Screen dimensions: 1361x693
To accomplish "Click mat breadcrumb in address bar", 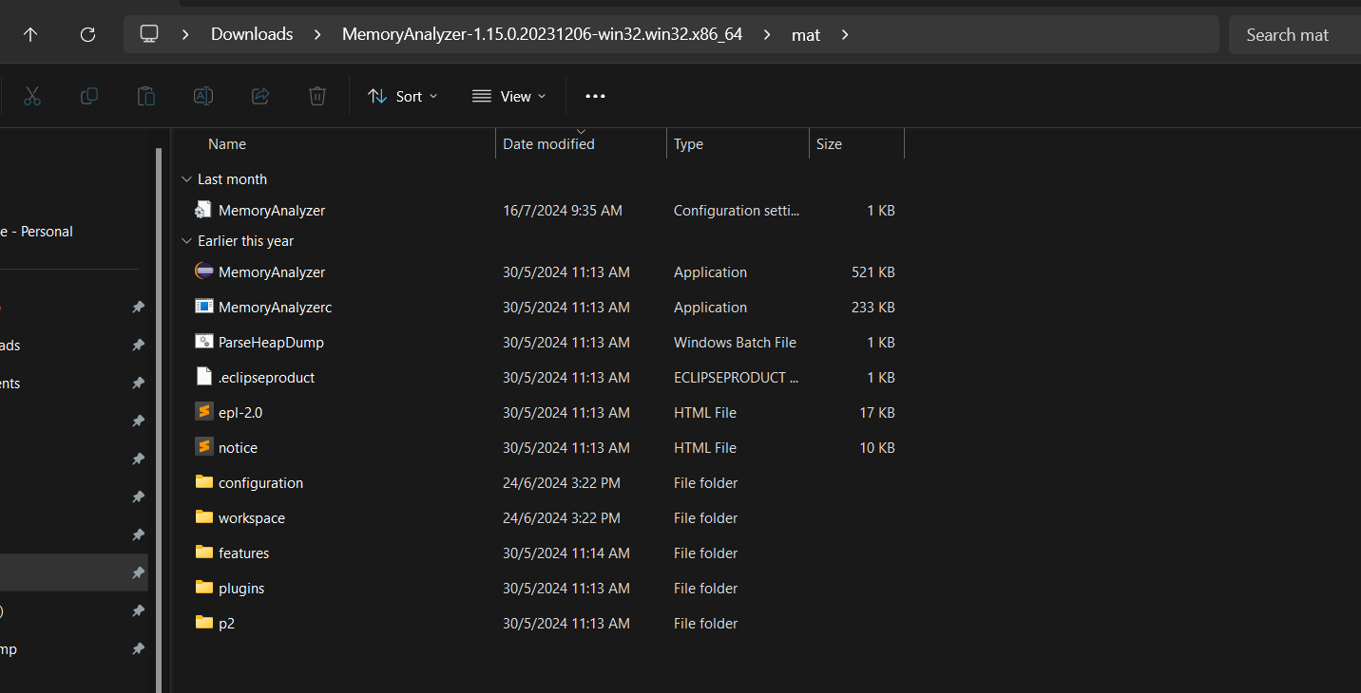I will pyautogui.click(x=806, y=34).
